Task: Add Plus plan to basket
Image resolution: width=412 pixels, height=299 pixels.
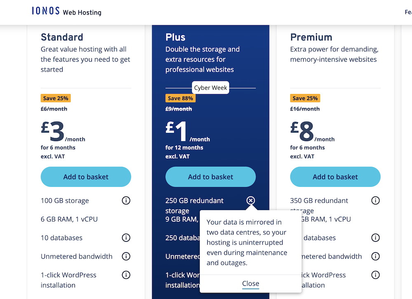Action: click(211, 177)
